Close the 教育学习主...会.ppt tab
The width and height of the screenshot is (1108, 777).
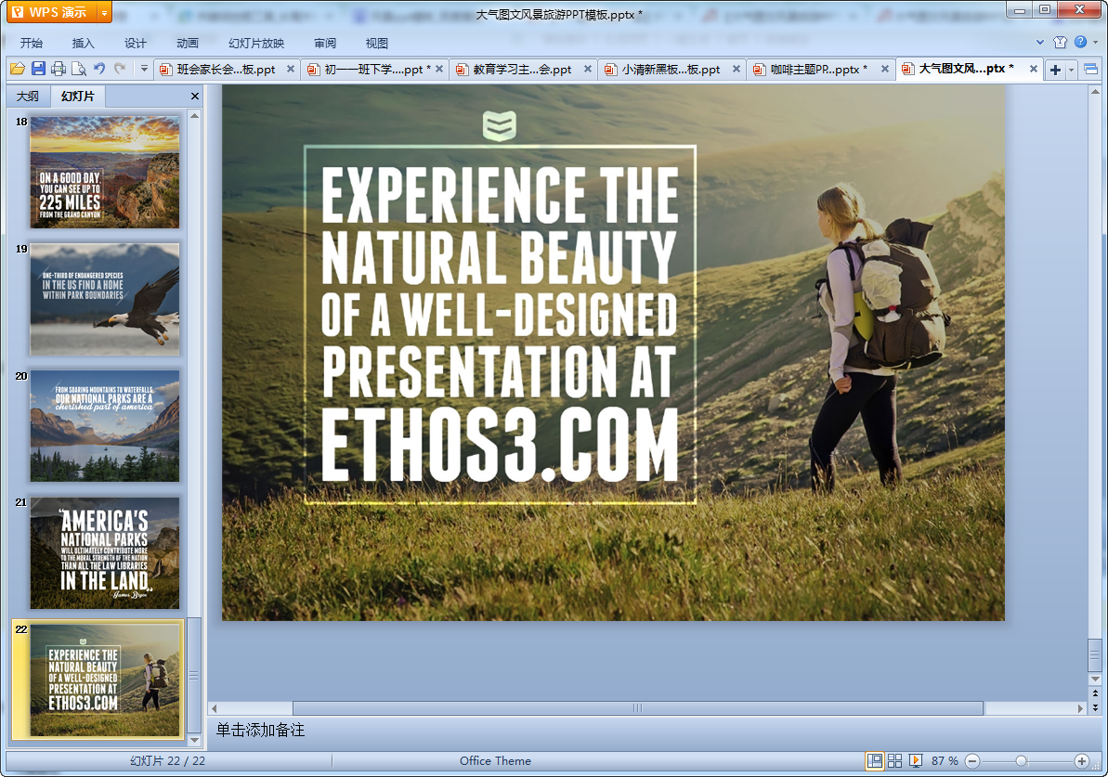(587, 70)
